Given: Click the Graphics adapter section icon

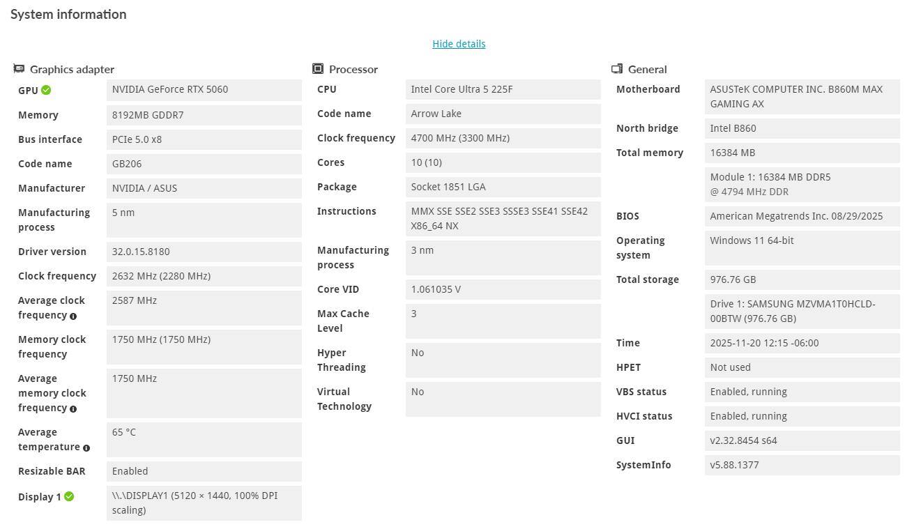Looking at the screenshot, I should (x=19, y=69).
